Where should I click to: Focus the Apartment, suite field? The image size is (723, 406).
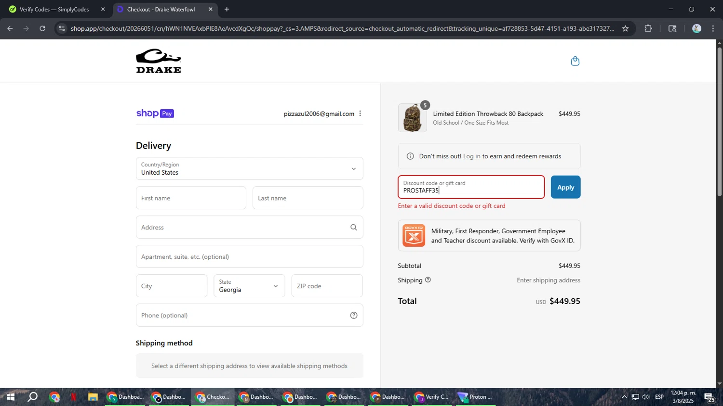250,256
